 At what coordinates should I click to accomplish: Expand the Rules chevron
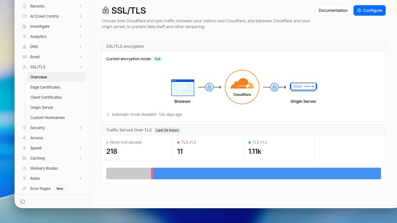(81, 178)
